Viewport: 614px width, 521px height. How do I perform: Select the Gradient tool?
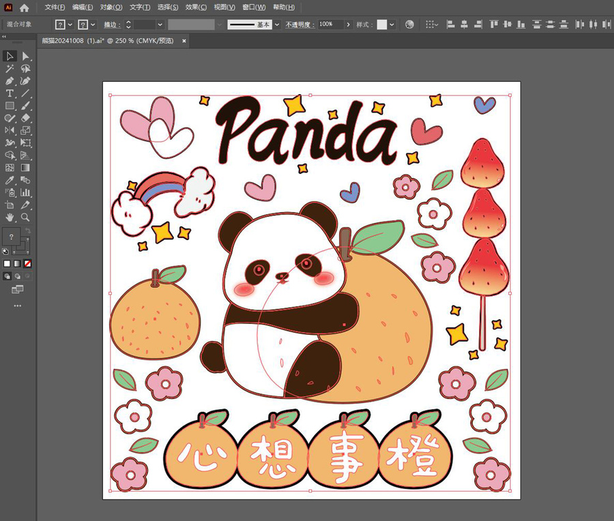point(25,168)
